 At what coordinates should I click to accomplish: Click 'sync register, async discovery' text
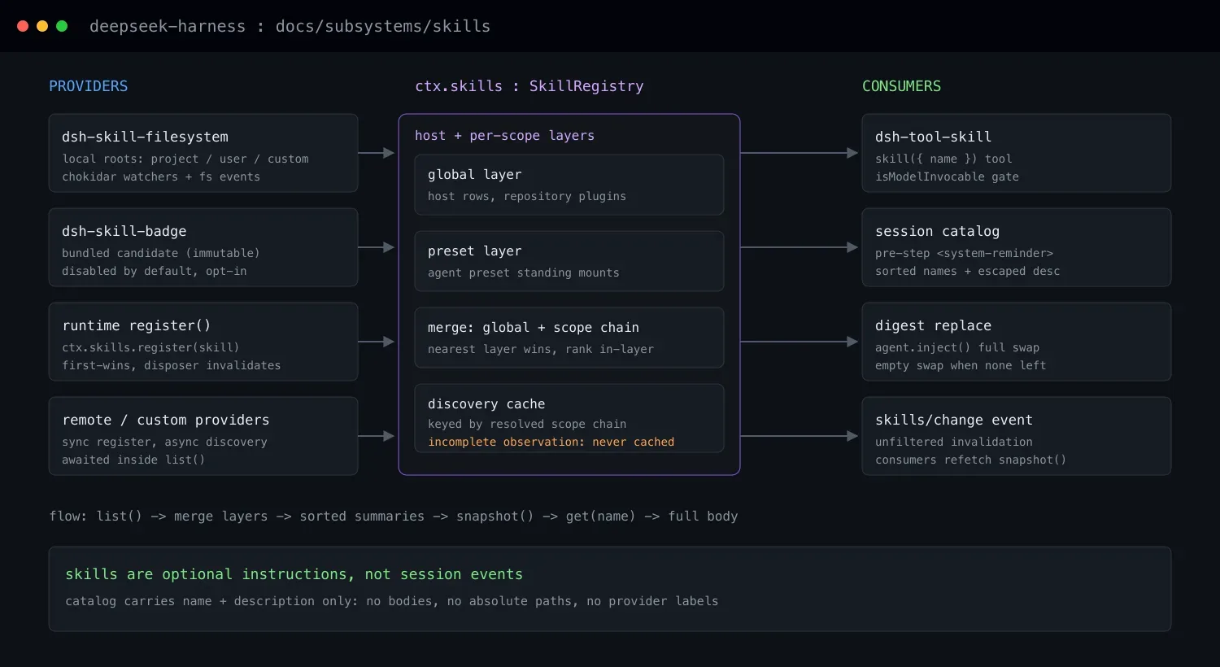164,442
